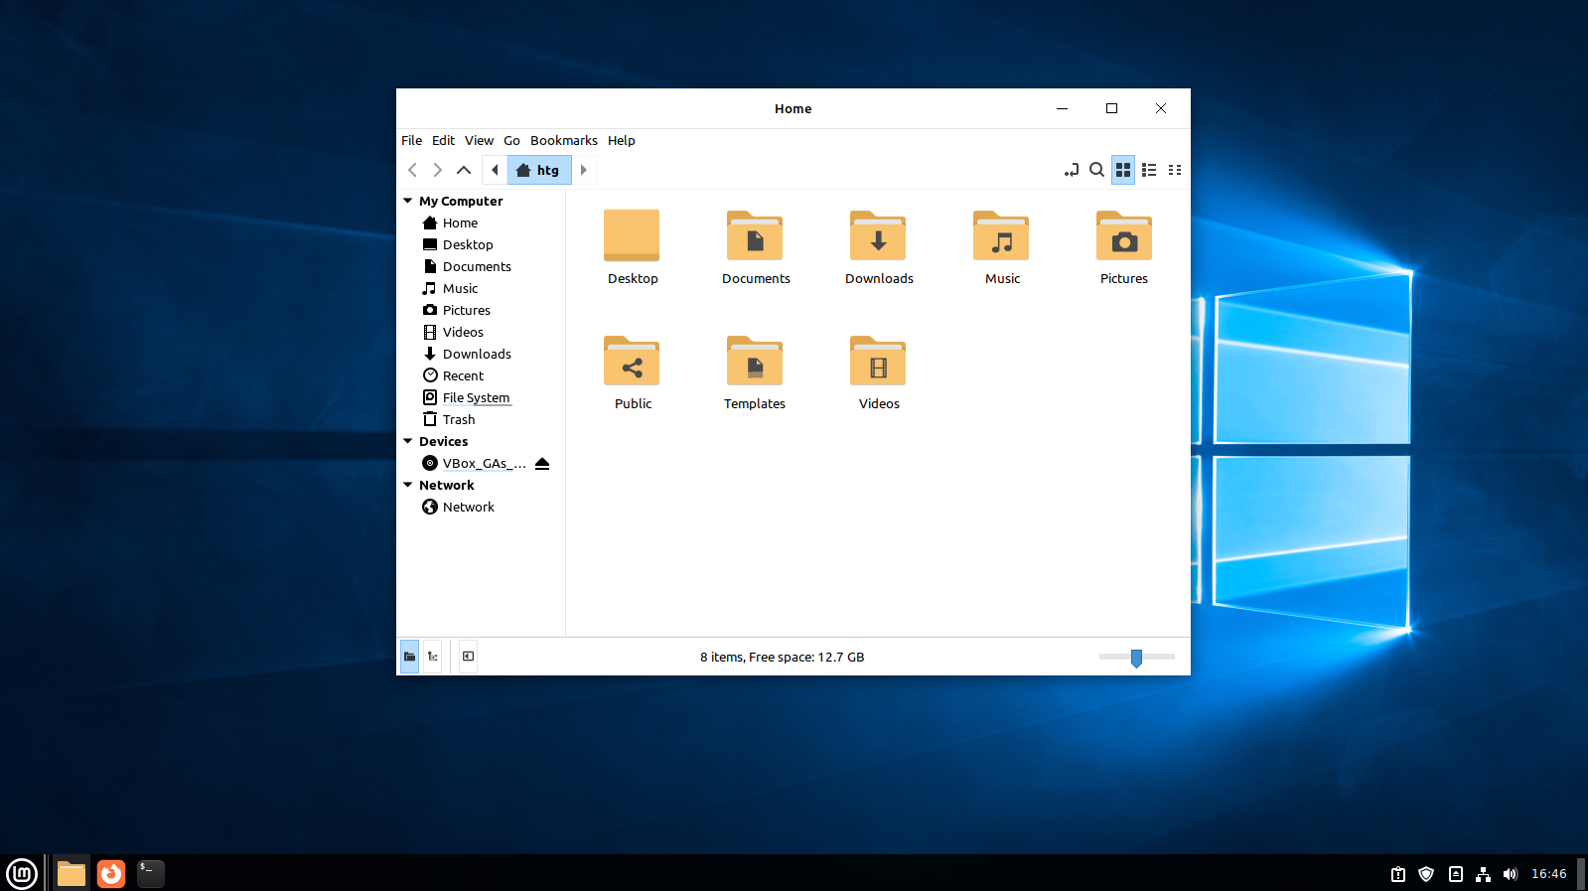Adjust the icon zoom slider
Screen dimensions: 1588x891
click(x=1136, y=657)
